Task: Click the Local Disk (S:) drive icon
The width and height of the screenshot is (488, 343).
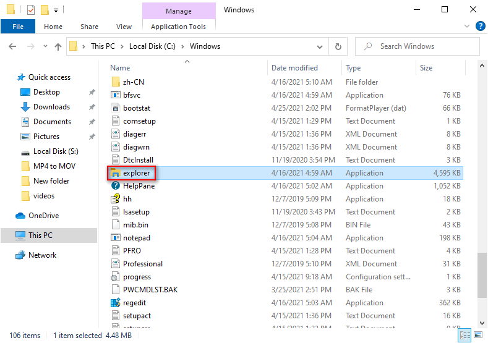Action: [x=25, y=153]
